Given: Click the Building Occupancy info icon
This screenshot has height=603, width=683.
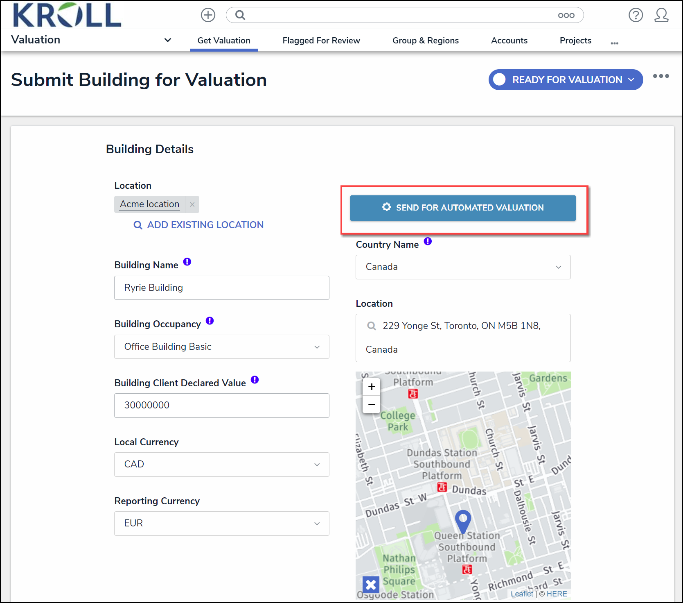Looking at the screenshot, I should click(x=210, y=321).
